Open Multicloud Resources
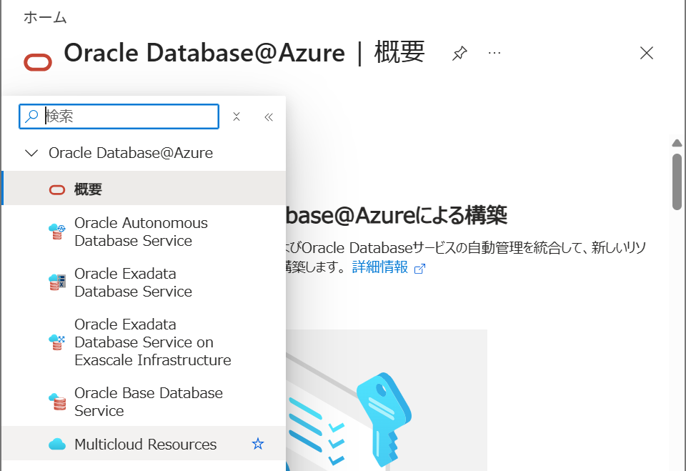 click(x=144, y=443)
